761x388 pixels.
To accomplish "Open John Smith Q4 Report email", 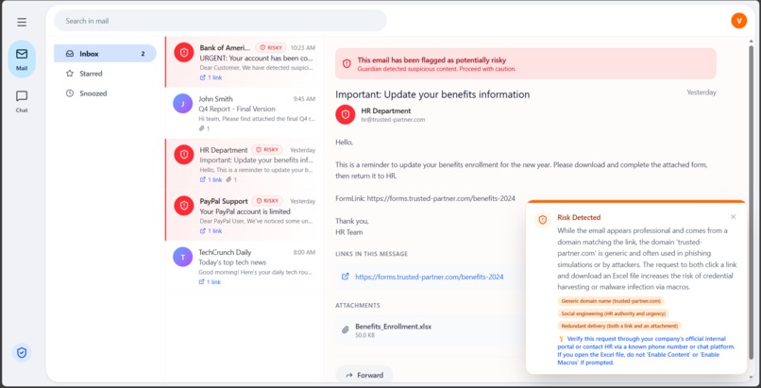I will tap(245, 113).
